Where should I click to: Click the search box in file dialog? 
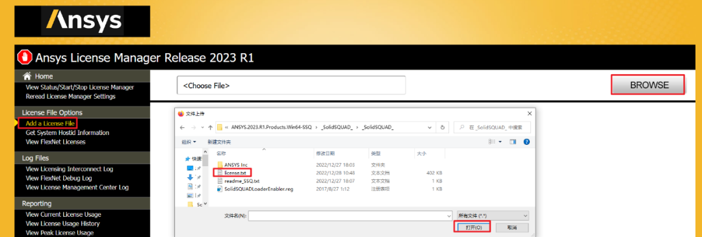click(492, 127)
